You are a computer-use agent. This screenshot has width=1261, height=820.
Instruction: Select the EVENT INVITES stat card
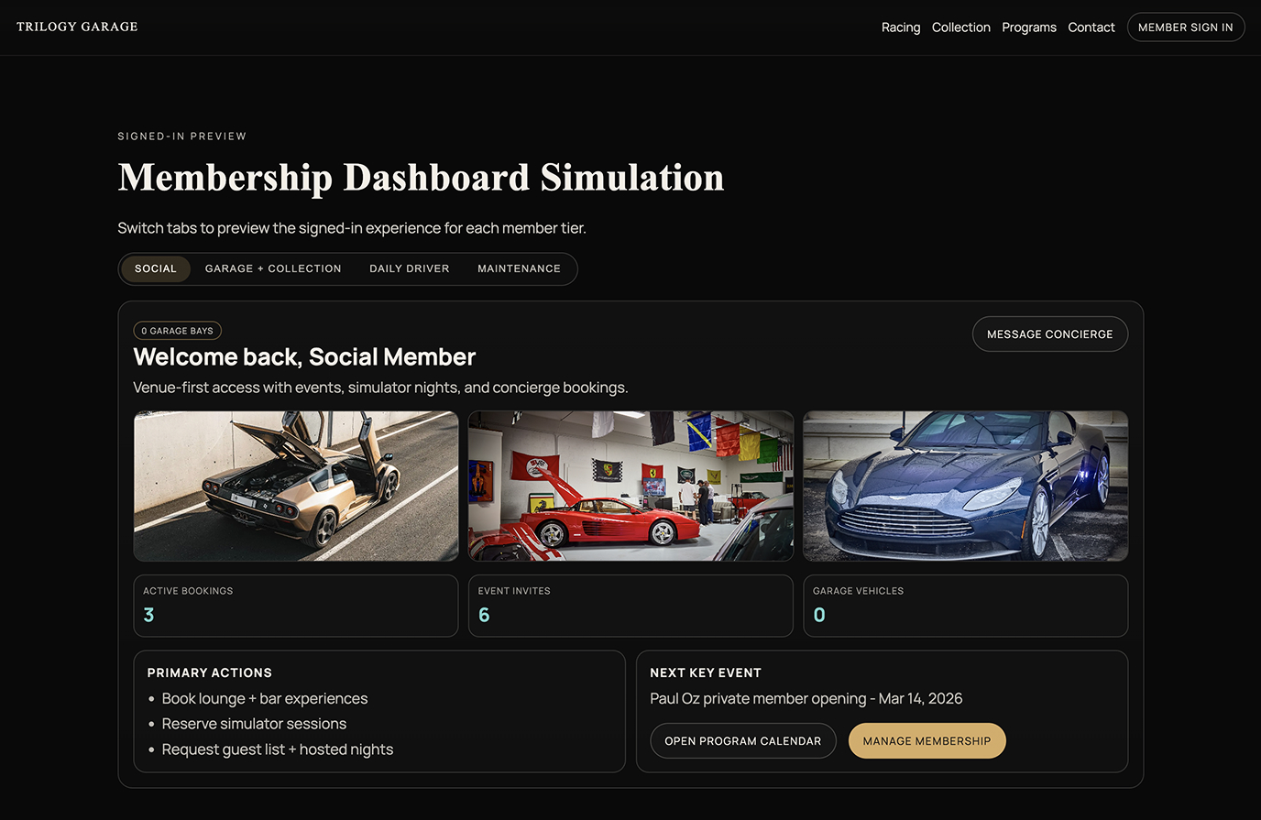click(x=630, y=605)
